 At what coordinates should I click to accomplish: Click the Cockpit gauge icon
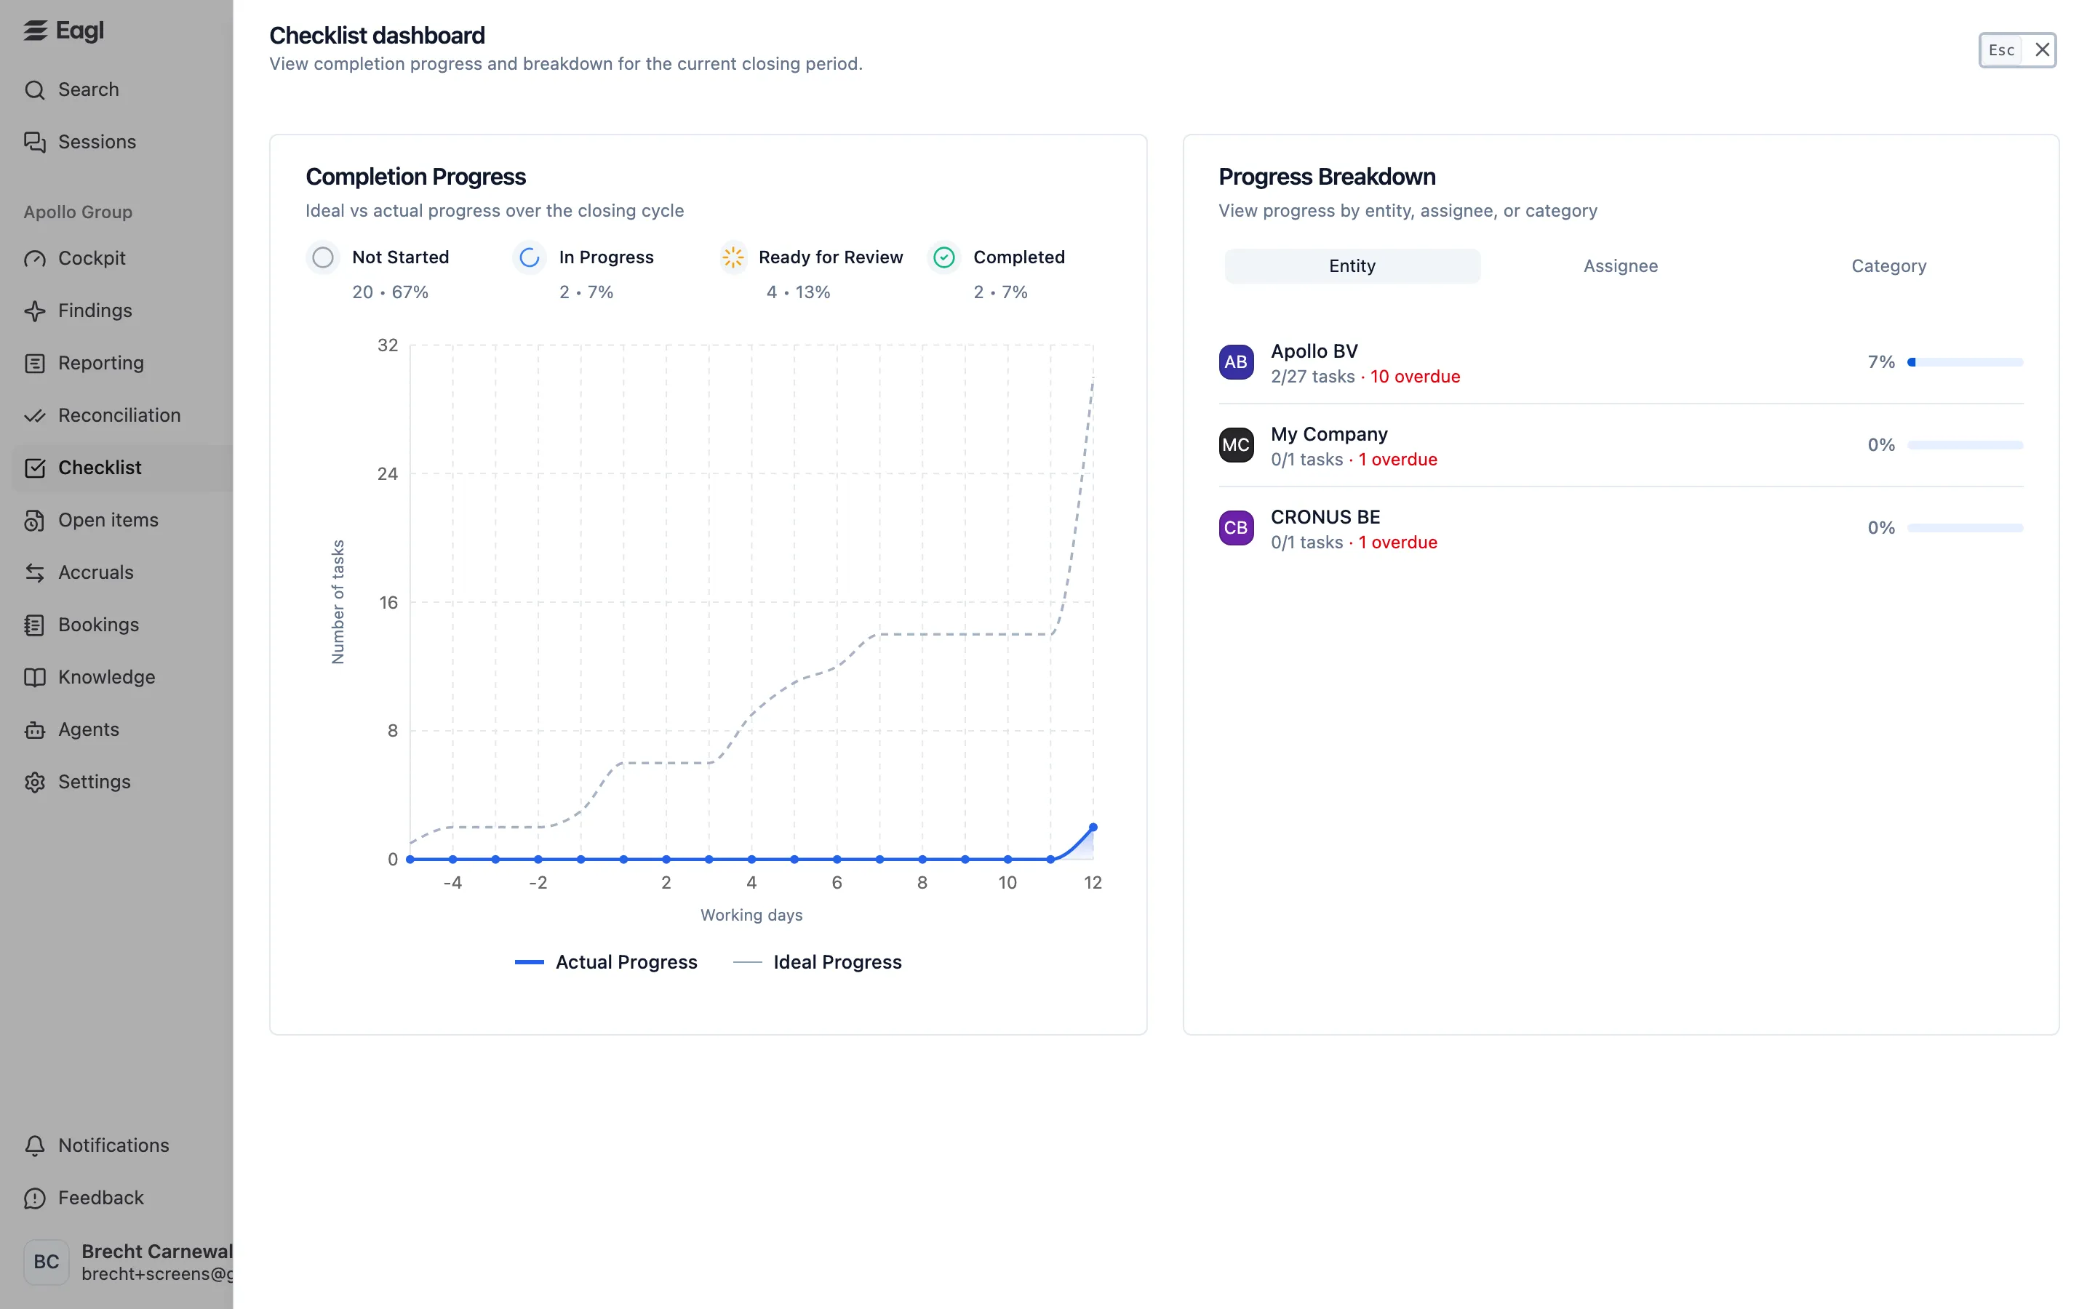point(35,259)
